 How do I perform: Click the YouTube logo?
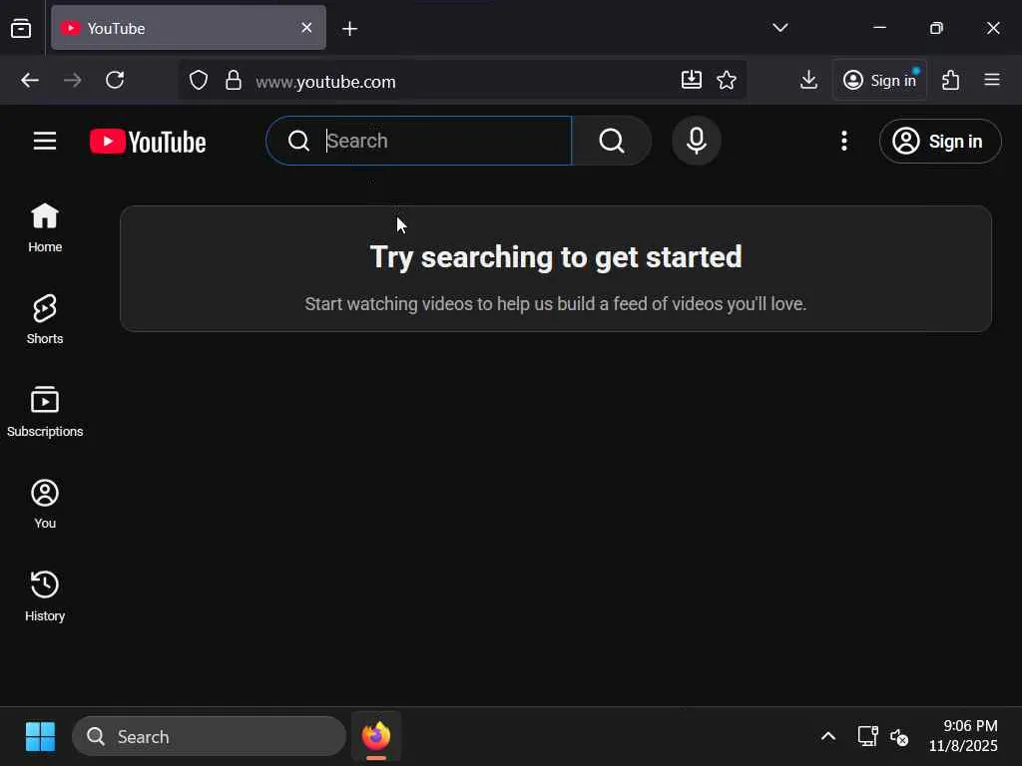click(148, 142)
